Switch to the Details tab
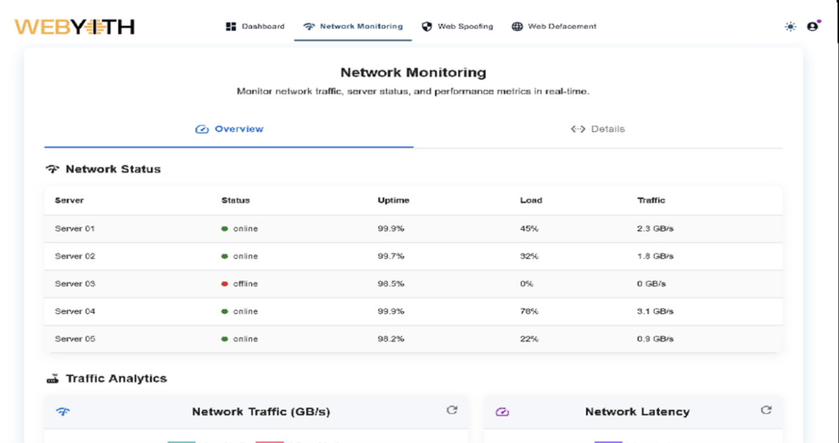Viewport: 839px width, 443px height. 597,129
